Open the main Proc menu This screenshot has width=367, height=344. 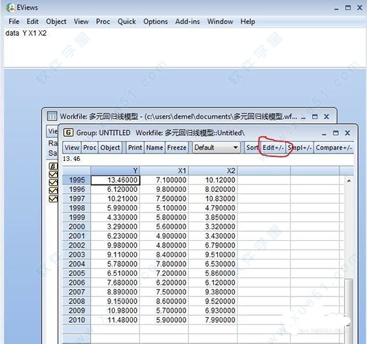(x=103, y=21)
